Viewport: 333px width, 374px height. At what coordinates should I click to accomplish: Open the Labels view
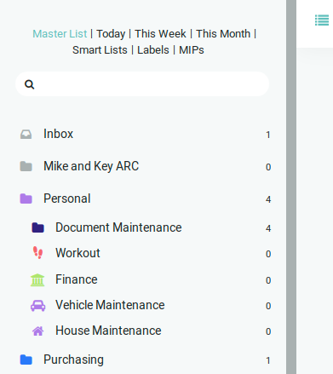tap(153, 50)
